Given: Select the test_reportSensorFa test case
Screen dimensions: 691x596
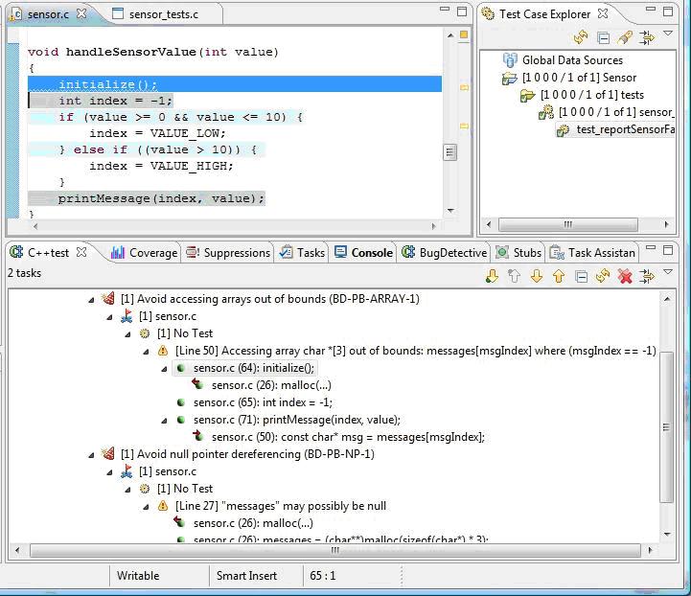Looking at the screenshot, I should 624,129.
